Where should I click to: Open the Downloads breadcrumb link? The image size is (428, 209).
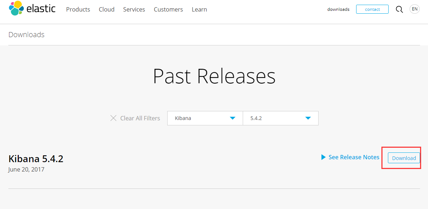pyautogui.click(x=26, y=35)
